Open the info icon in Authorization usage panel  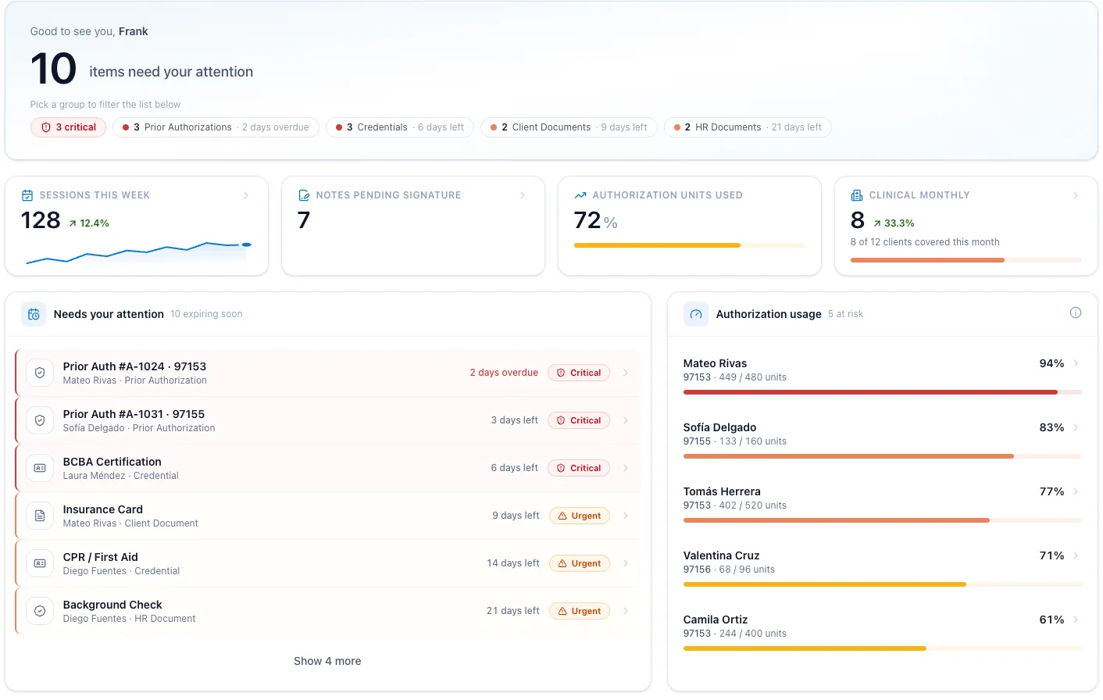coord(1076,312)
